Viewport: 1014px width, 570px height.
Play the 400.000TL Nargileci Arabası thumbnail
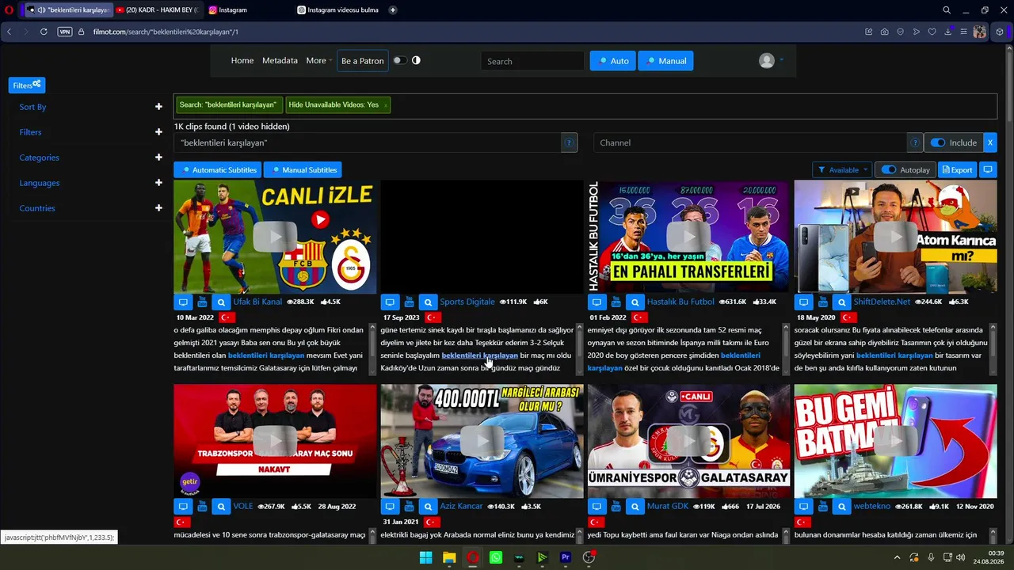click(x=482, y=441)
